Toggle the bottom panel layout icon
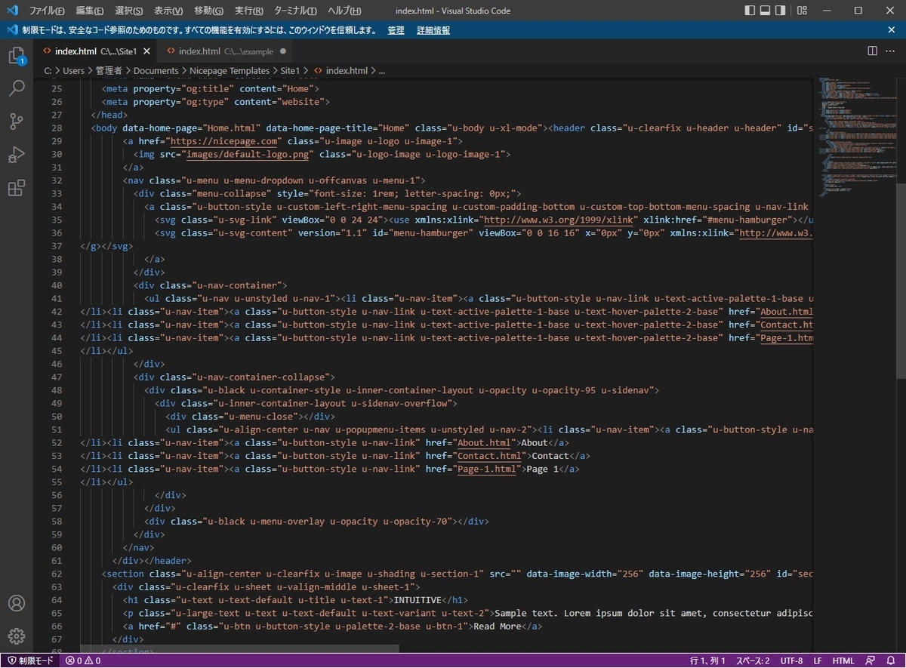906x668 pixels. (x=765, y=11)
